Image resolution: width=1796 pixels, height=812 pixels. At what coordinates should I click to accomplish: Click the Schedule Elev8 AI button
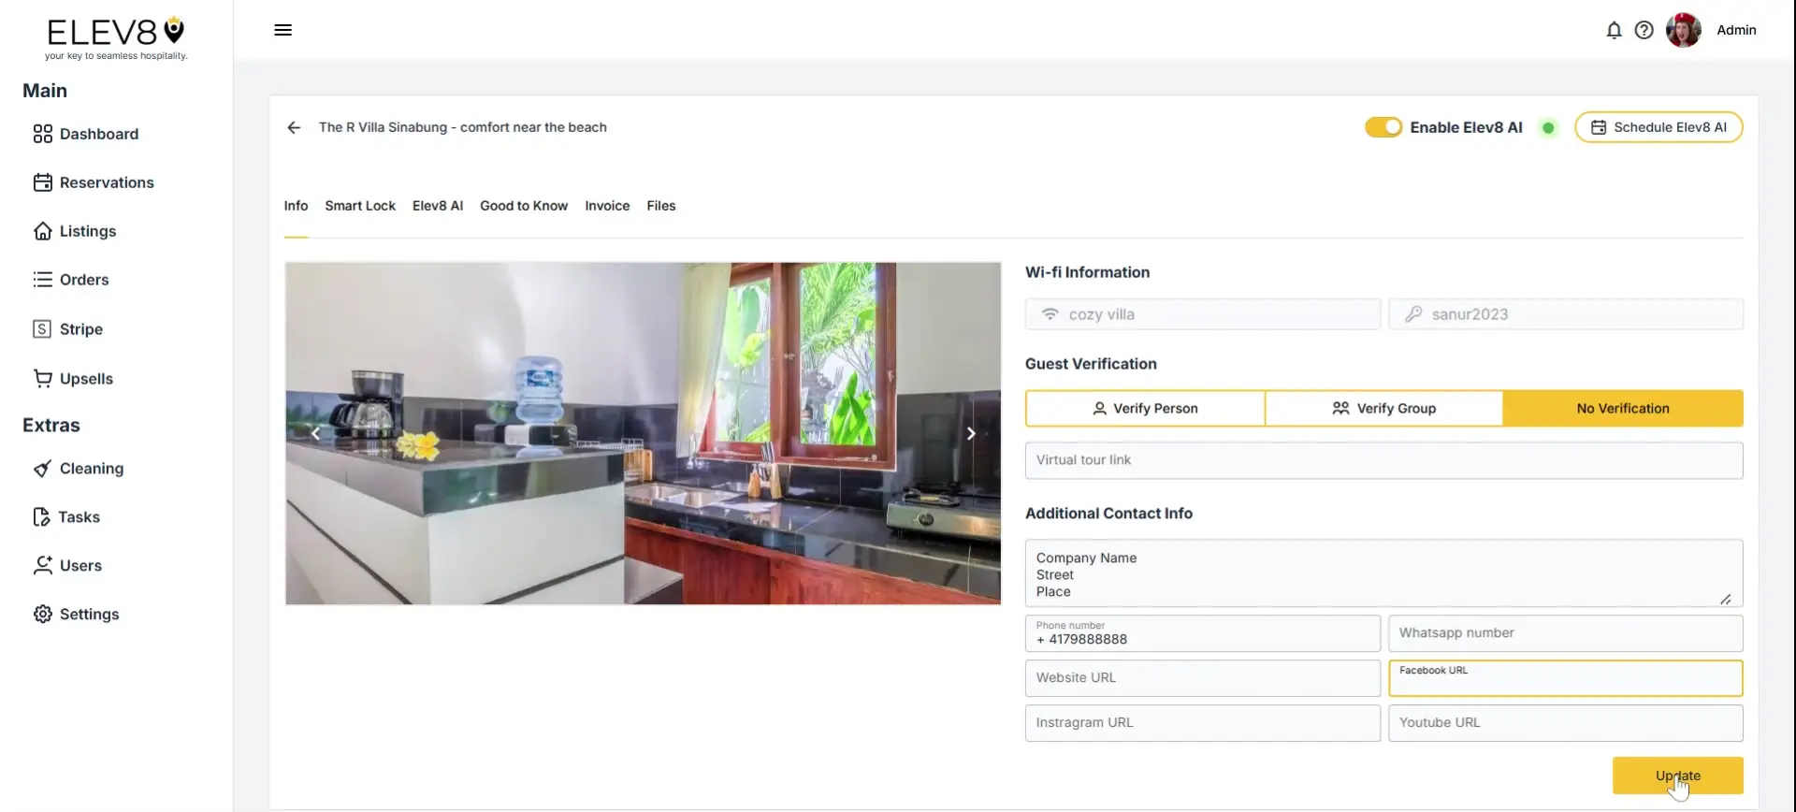point(1658,127)
